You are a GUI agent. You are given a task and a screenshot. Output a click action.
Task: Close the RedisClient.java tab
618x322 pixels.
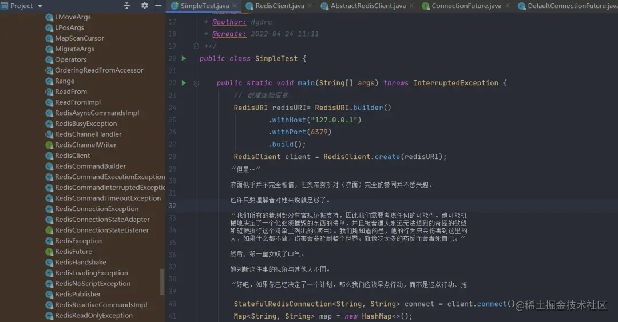pyautogui.click(x=310, y=6)
